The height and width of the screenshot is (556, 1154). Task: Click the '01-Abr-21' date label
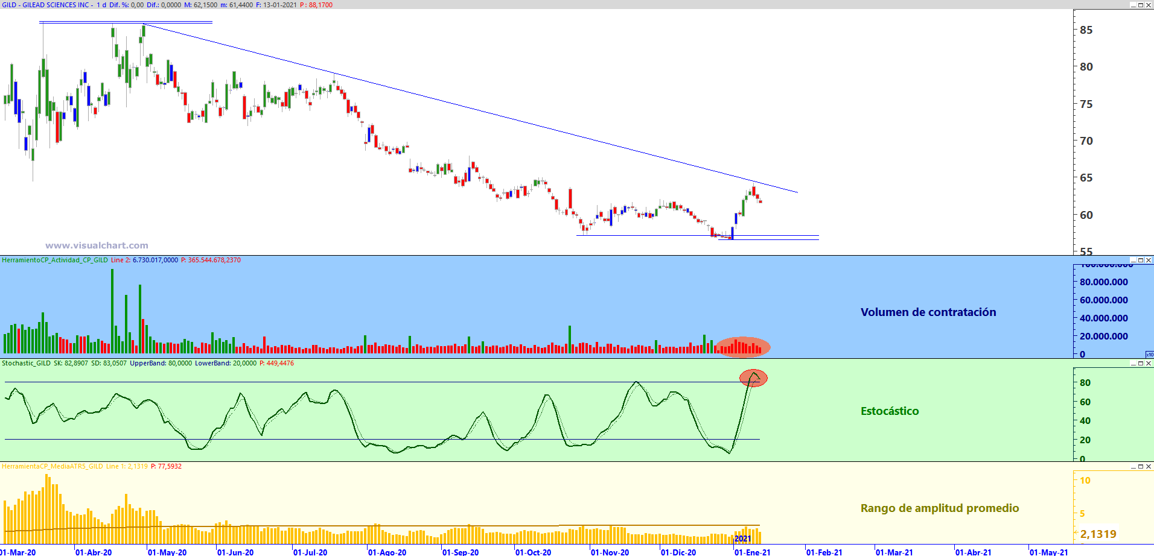pos(974,552)
